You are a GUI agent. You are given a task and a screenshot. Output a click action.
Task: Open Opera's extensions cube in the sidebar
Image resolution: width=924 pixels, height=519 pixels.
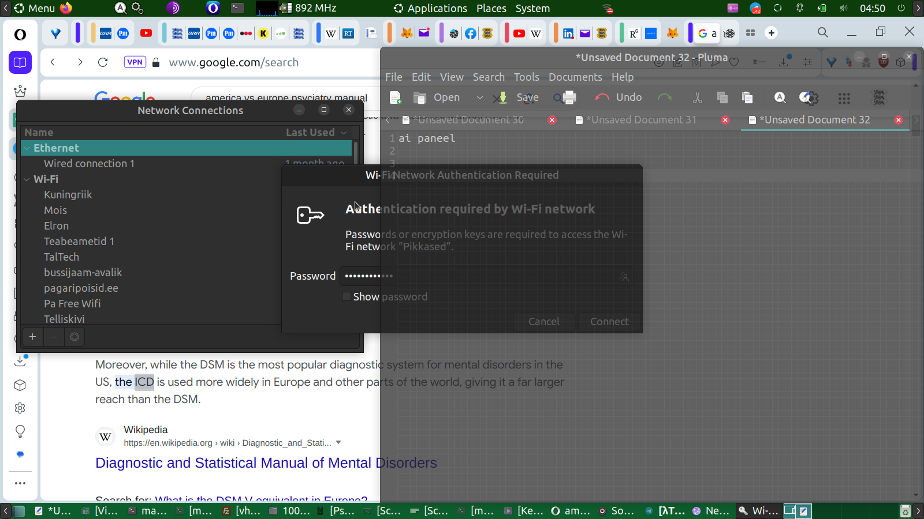click(20, 385)
